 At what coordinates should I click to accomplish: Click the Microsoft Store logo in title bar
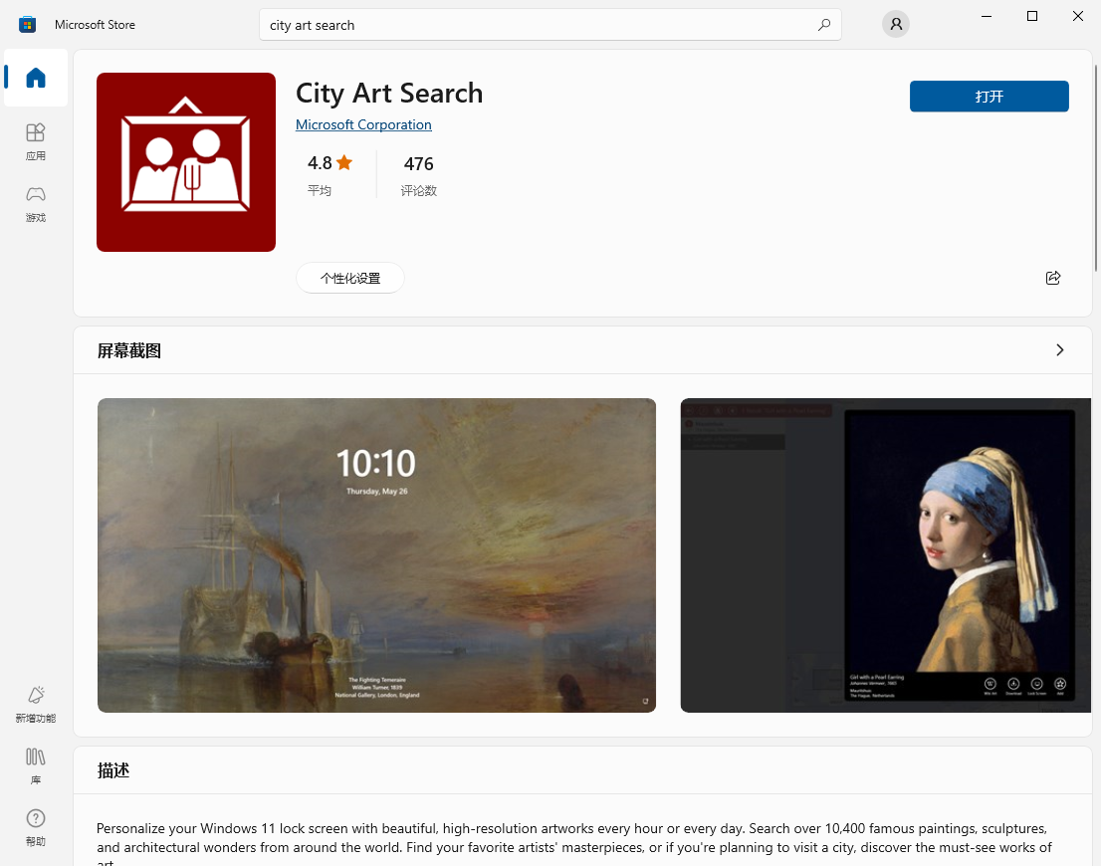pyautogui.click(x=28, y=25)
